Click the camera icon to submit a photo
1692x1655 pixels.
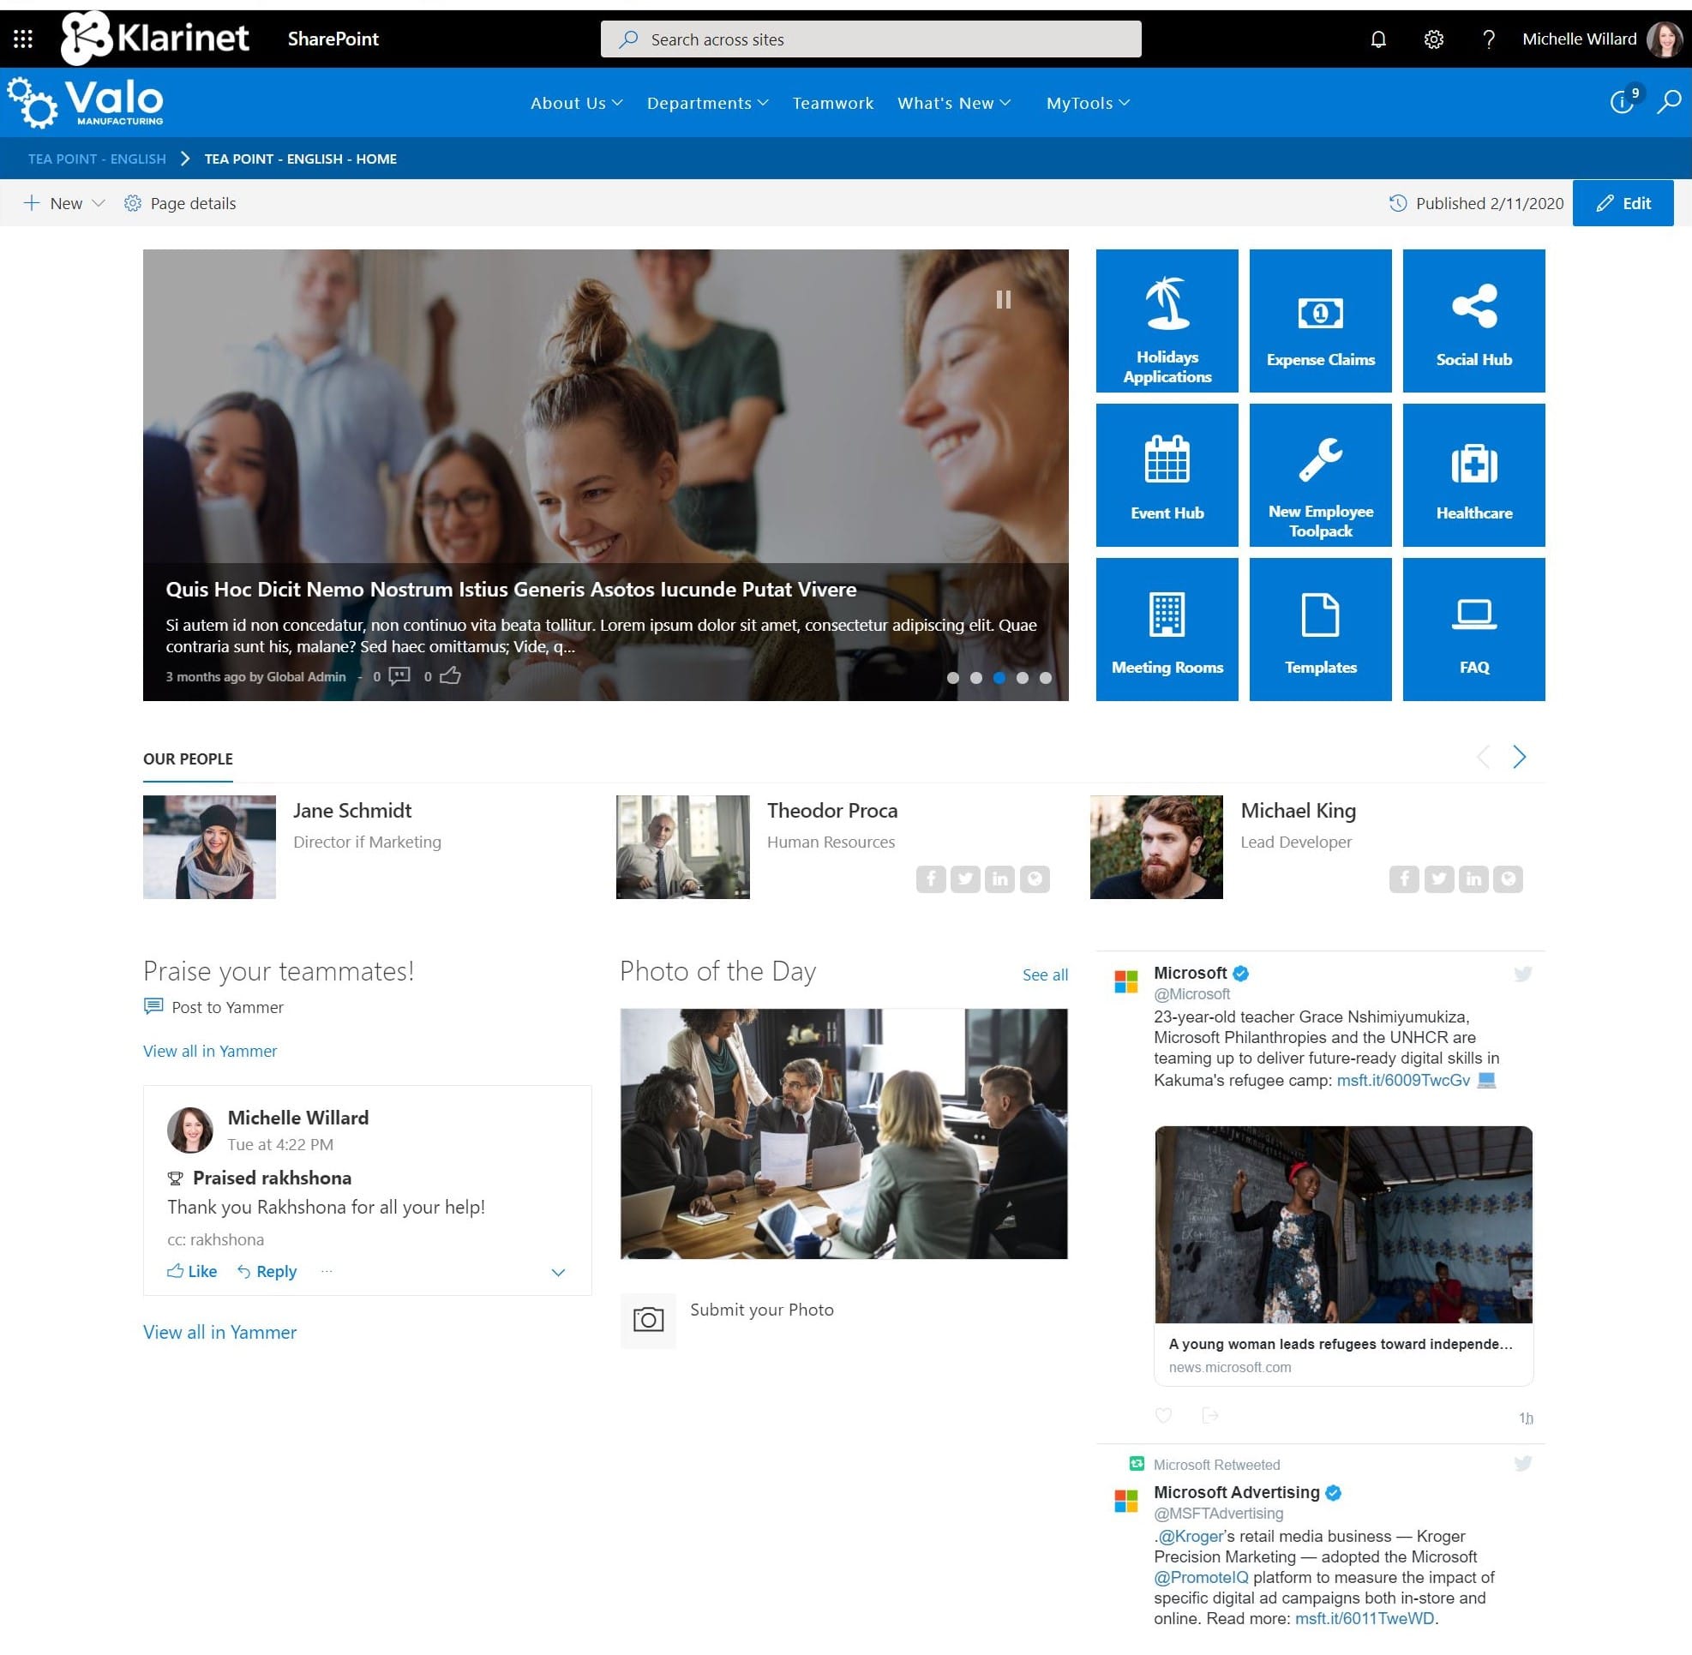648,1321
